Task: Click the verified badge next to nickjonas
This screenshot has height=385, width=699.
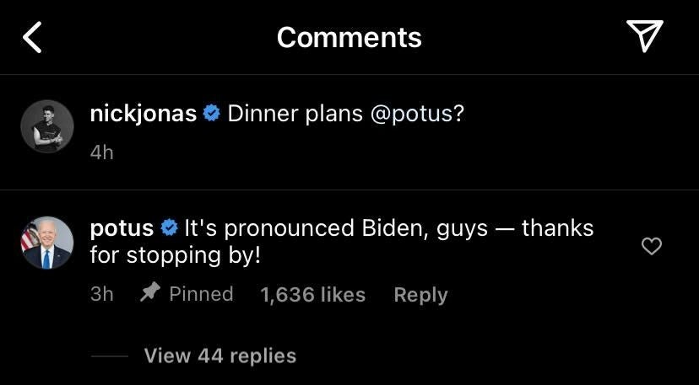Action: (212, 114)
